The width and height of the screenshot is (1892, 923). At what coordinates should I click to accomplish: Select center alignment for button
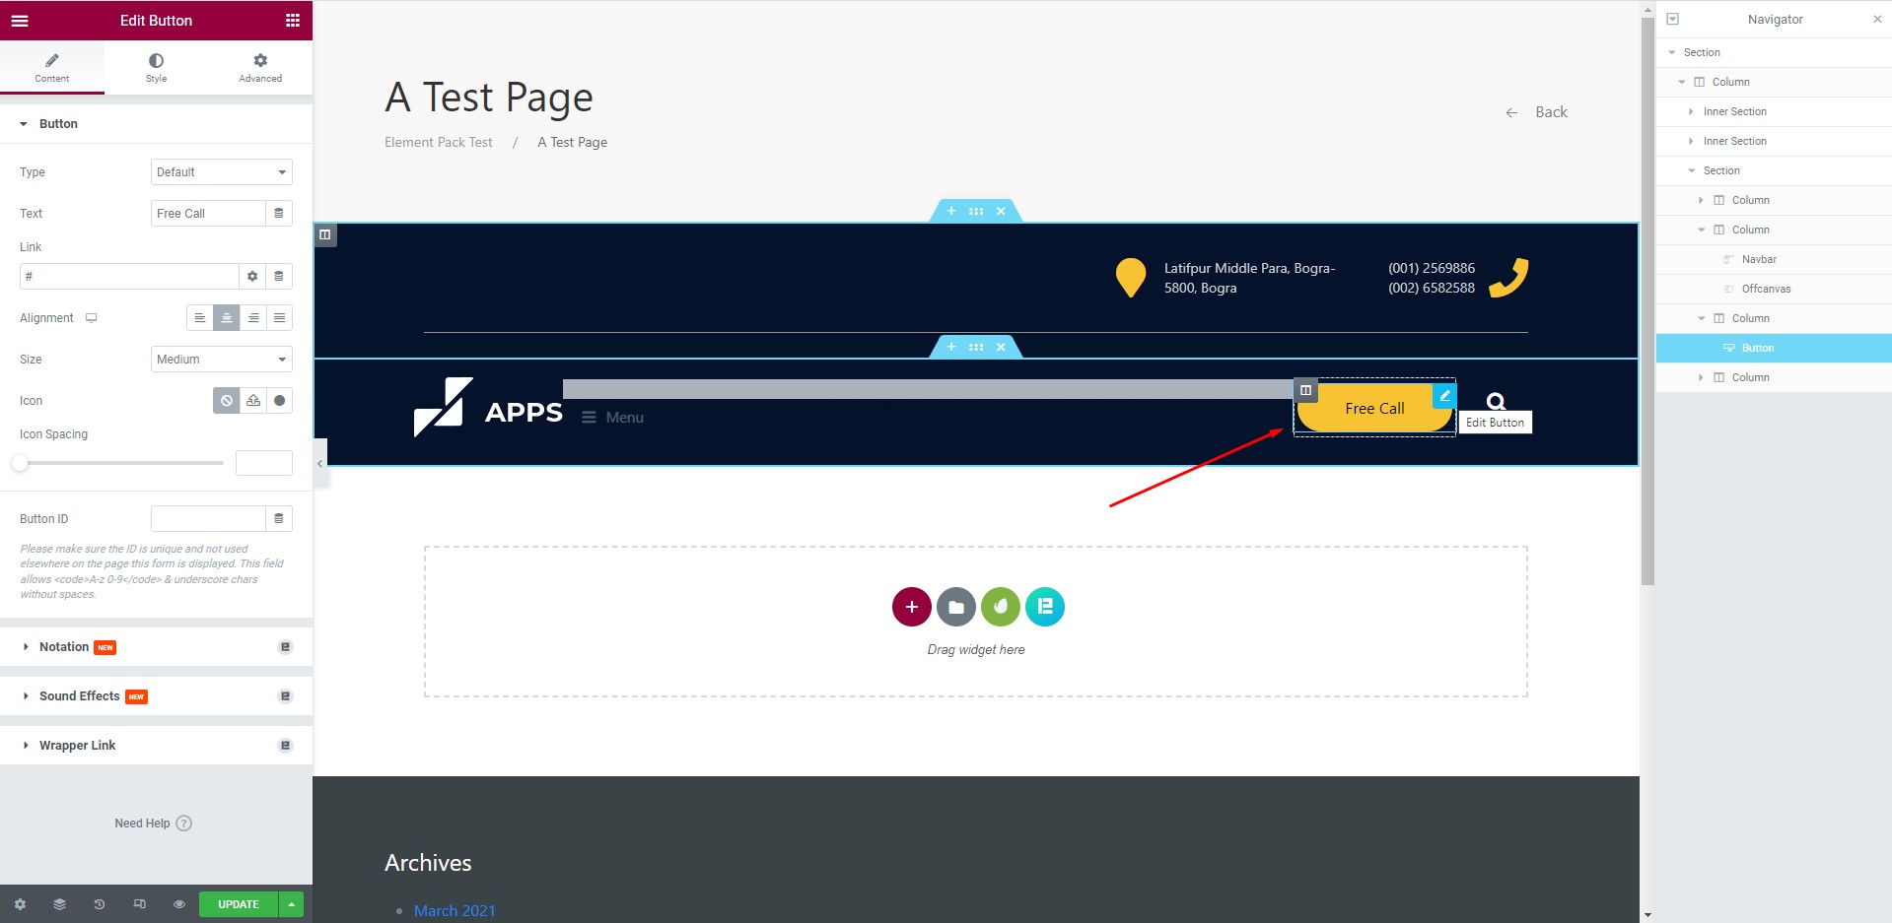(227, 318)
